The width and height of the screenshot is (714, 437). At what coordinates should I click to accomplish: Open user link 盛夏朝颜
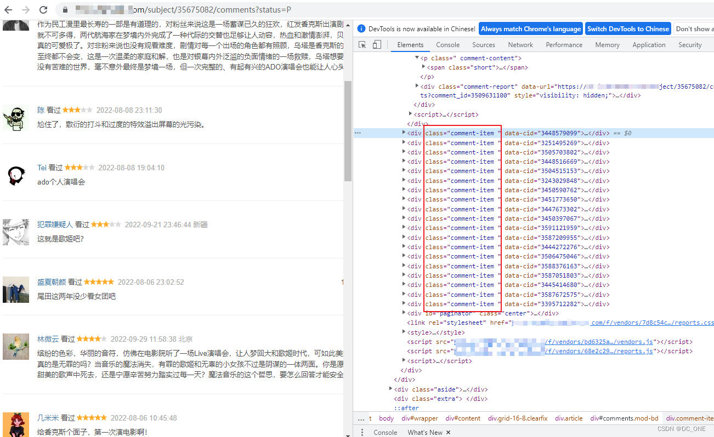click(x=52, y=282)
